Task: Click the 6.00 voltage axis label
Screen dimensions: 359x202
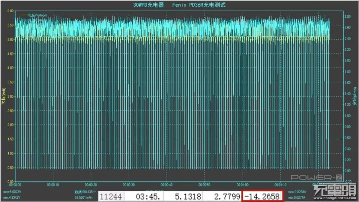Action: click(x=11, y=11)
